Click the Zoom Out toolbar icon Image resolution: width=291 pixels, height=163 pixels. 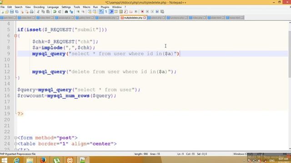click(x=83, y=12)
